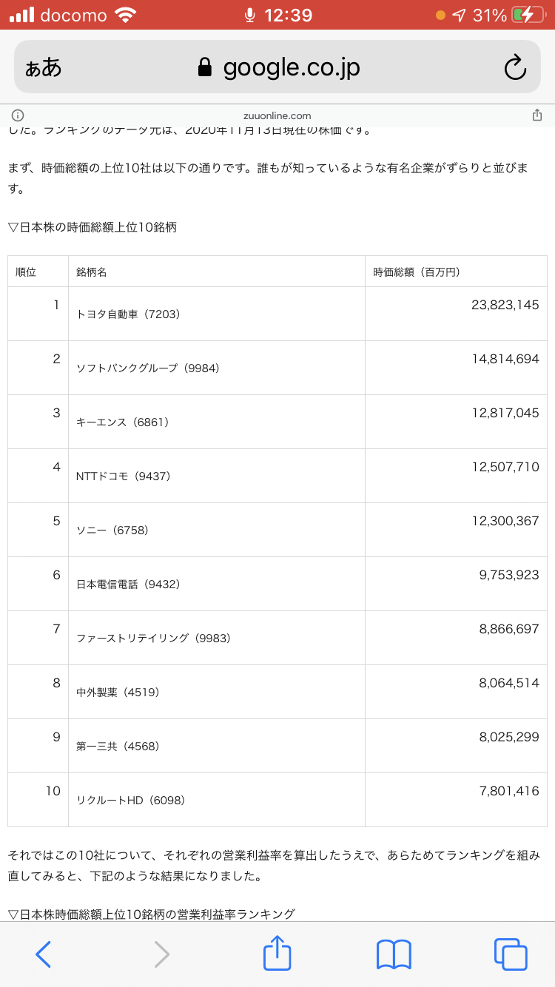Tap the 銘柄名 column header
555x987 pixels.
[x=92, y=272]
